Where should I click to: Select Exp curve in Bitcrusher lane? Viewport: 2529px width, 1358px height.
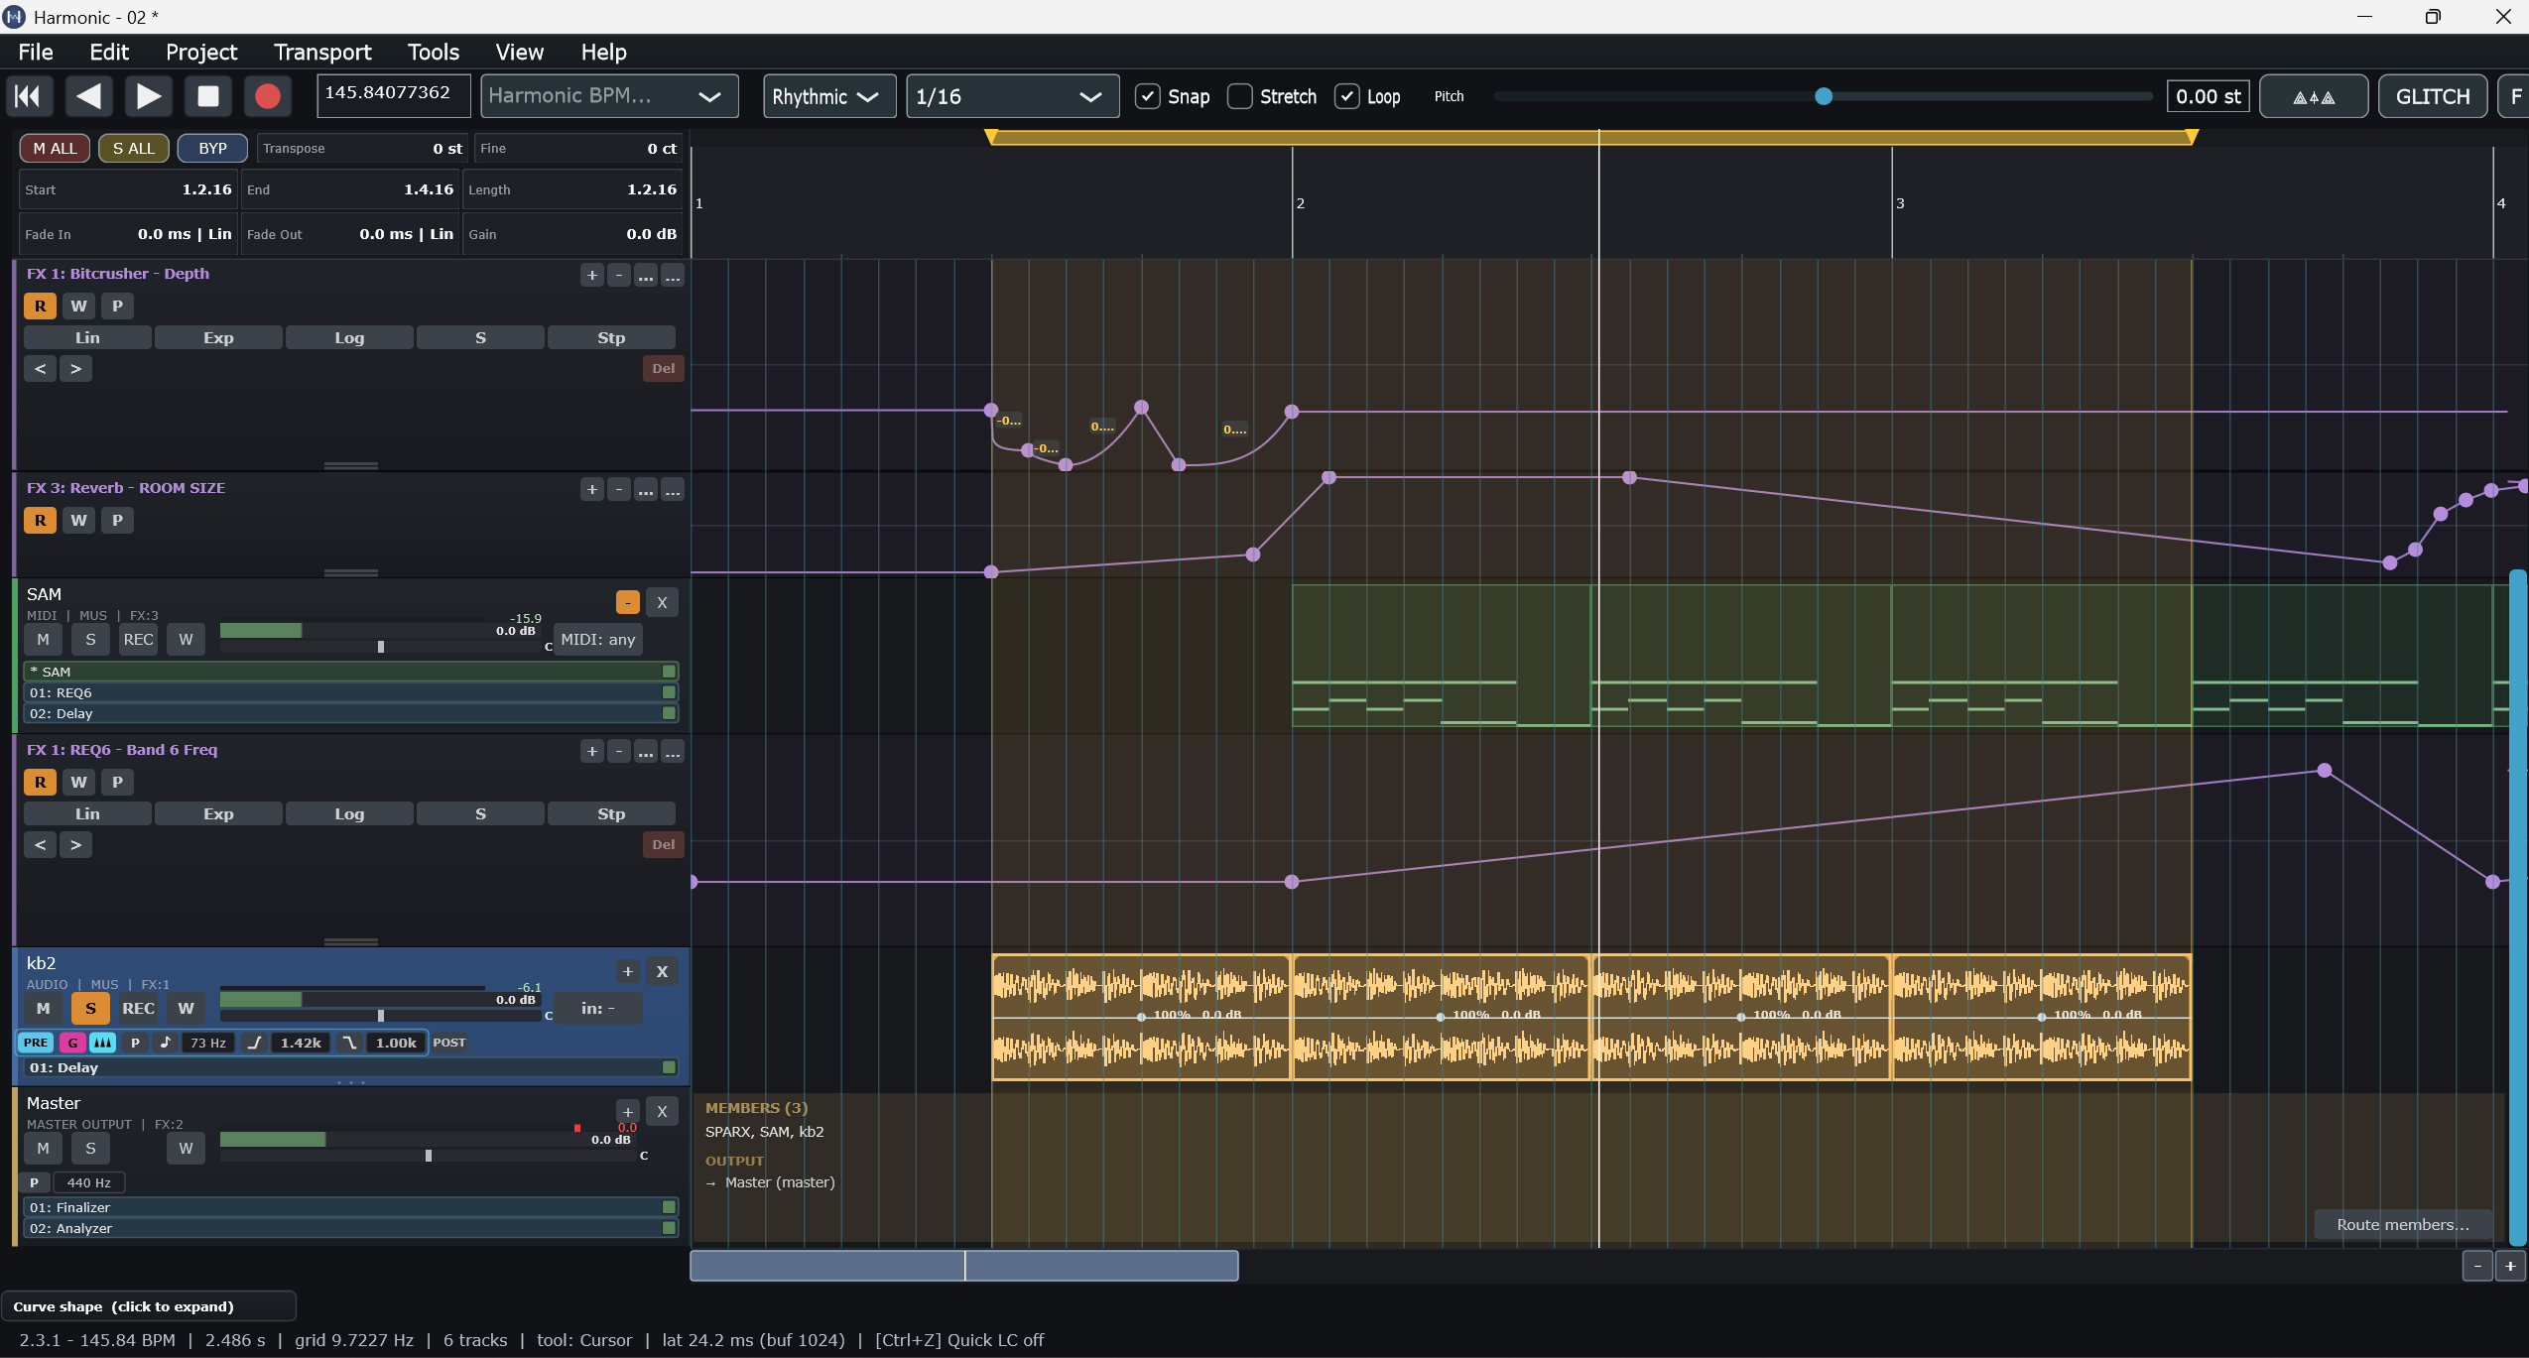(218, 338)
